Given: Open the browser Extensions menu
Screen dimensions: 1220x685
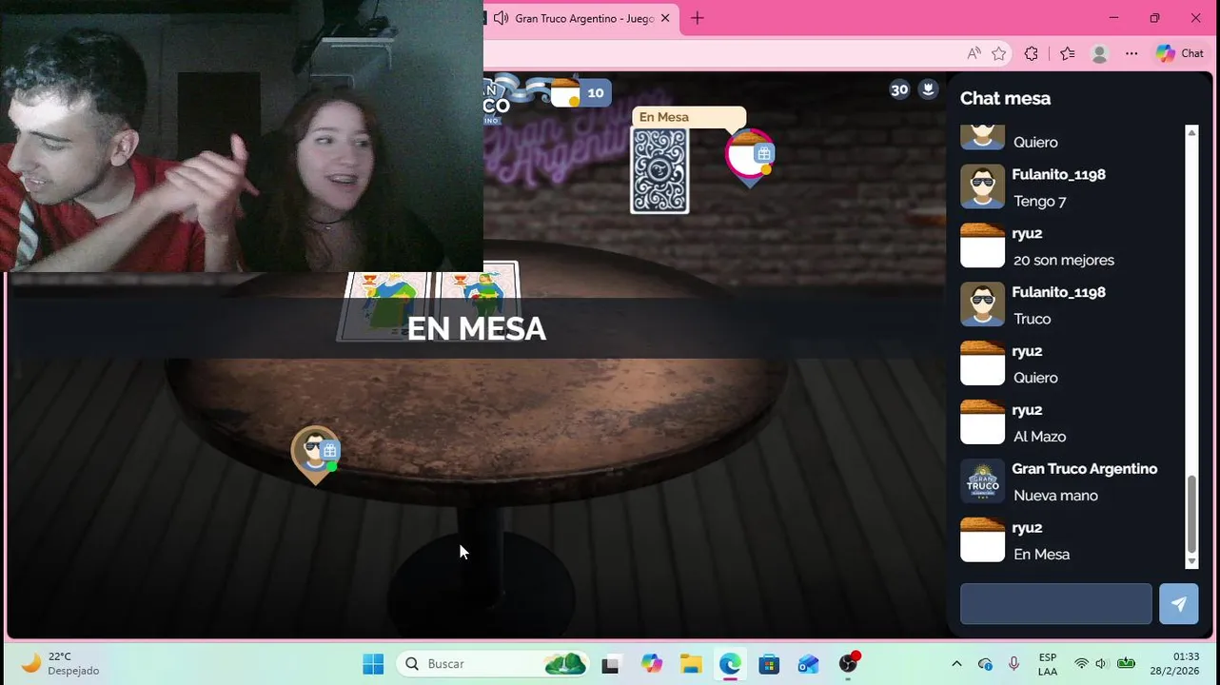Looking at the screenshot, I should [1032, 53].
